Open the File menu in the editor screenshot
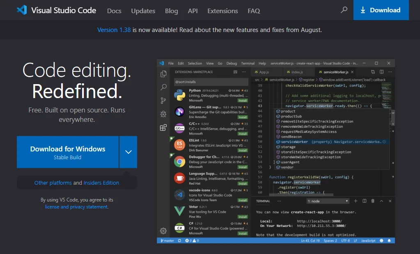Screen dimensions: 420x254 [x=171, y=64]
